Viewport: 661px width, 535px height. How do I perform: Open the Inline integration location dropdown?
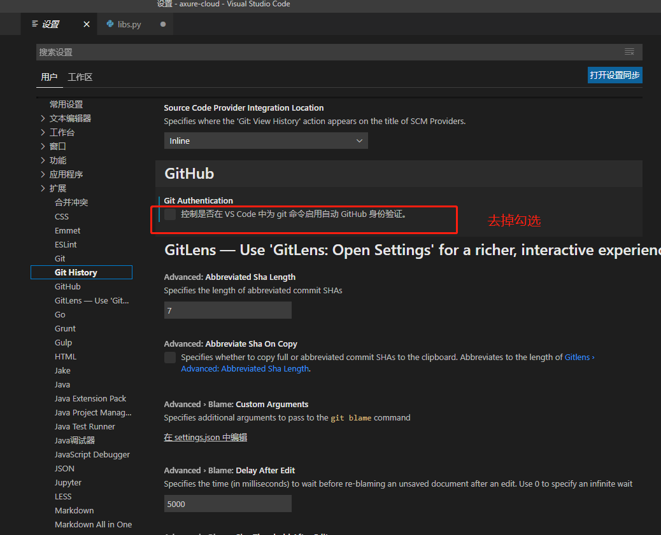pyautogui.click(x=266, y=141)
